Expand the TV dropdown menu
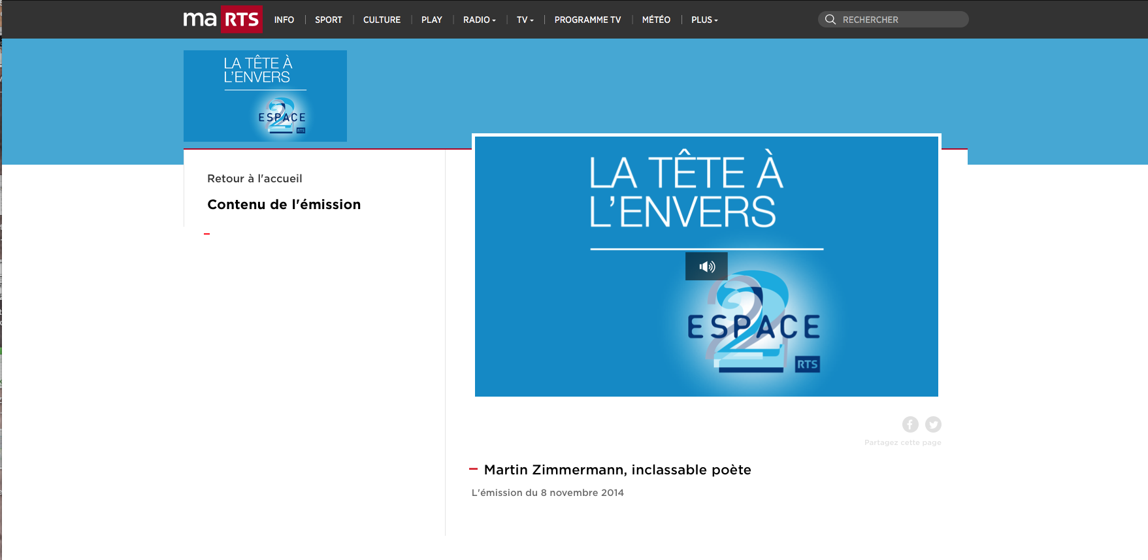Viewport: 1148px width, 560px height. coord(525,20)
